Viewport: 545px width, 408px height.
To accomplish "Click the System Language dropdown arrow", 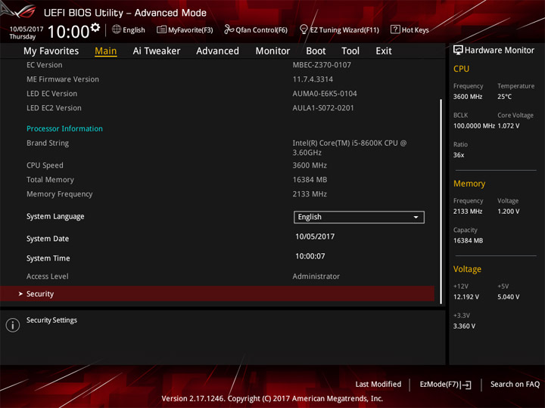I will (x=416, y=217).
